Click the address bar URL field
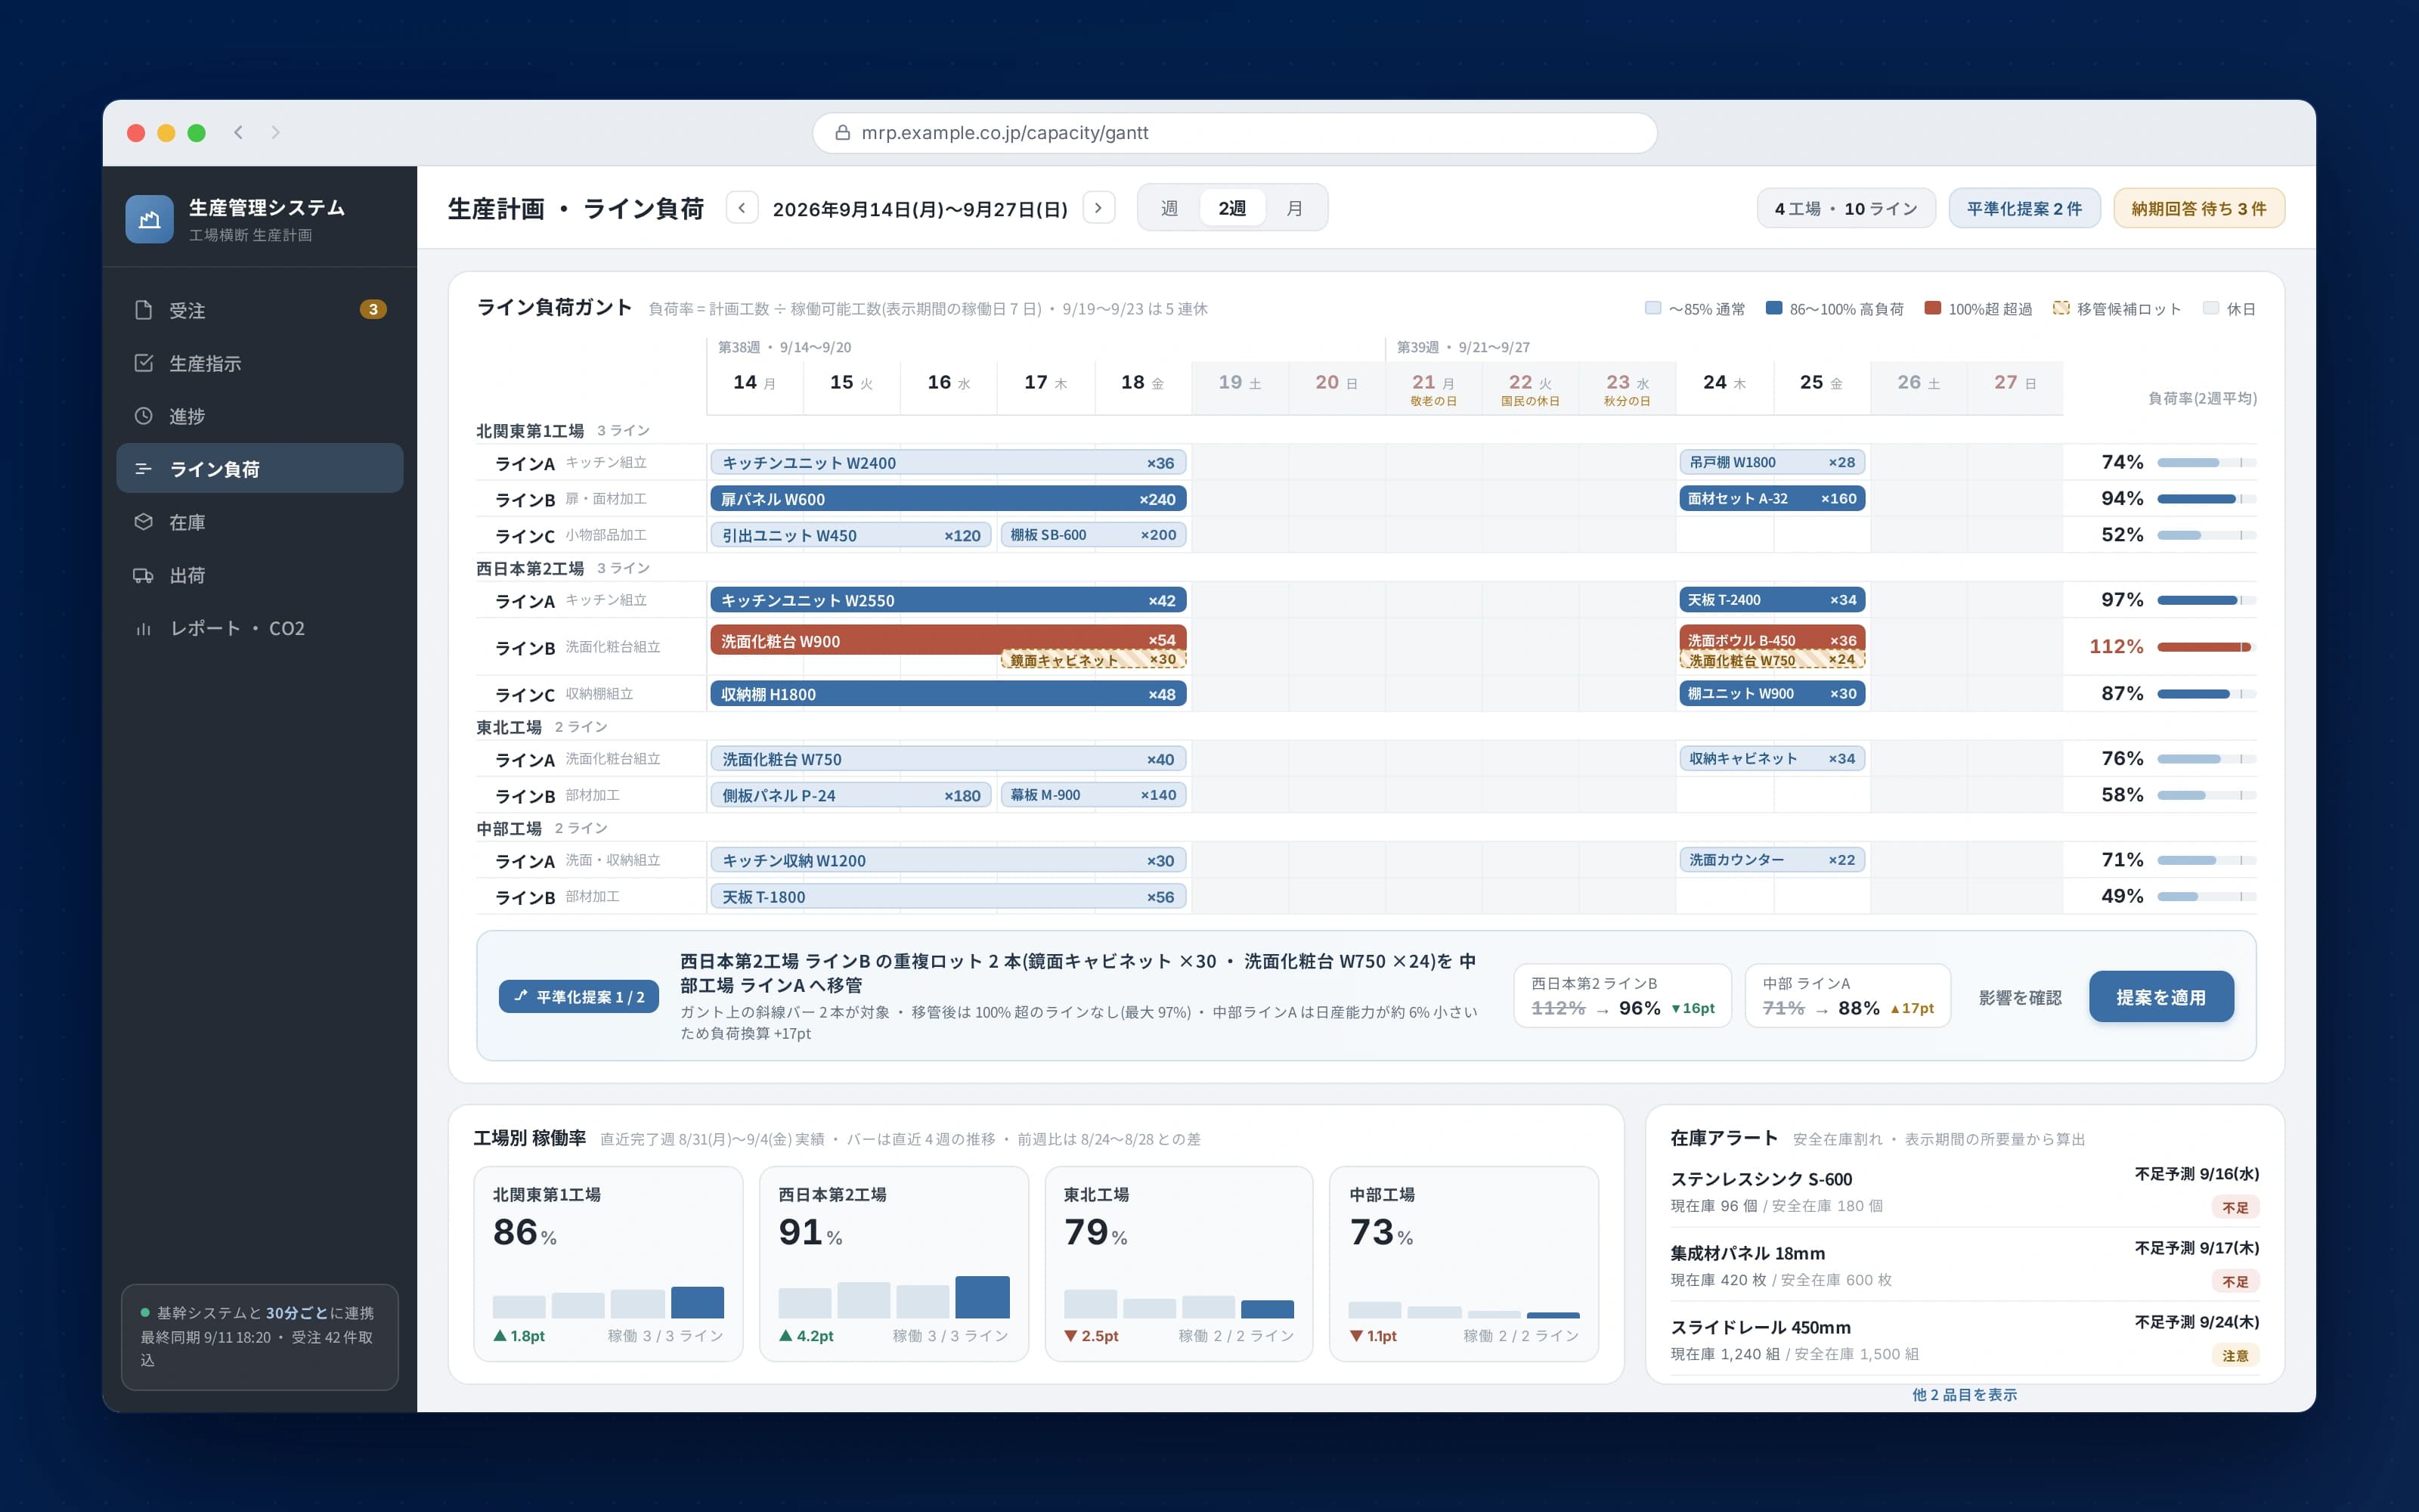This screenshot has height=1512, width=2419. (1234, 132)
